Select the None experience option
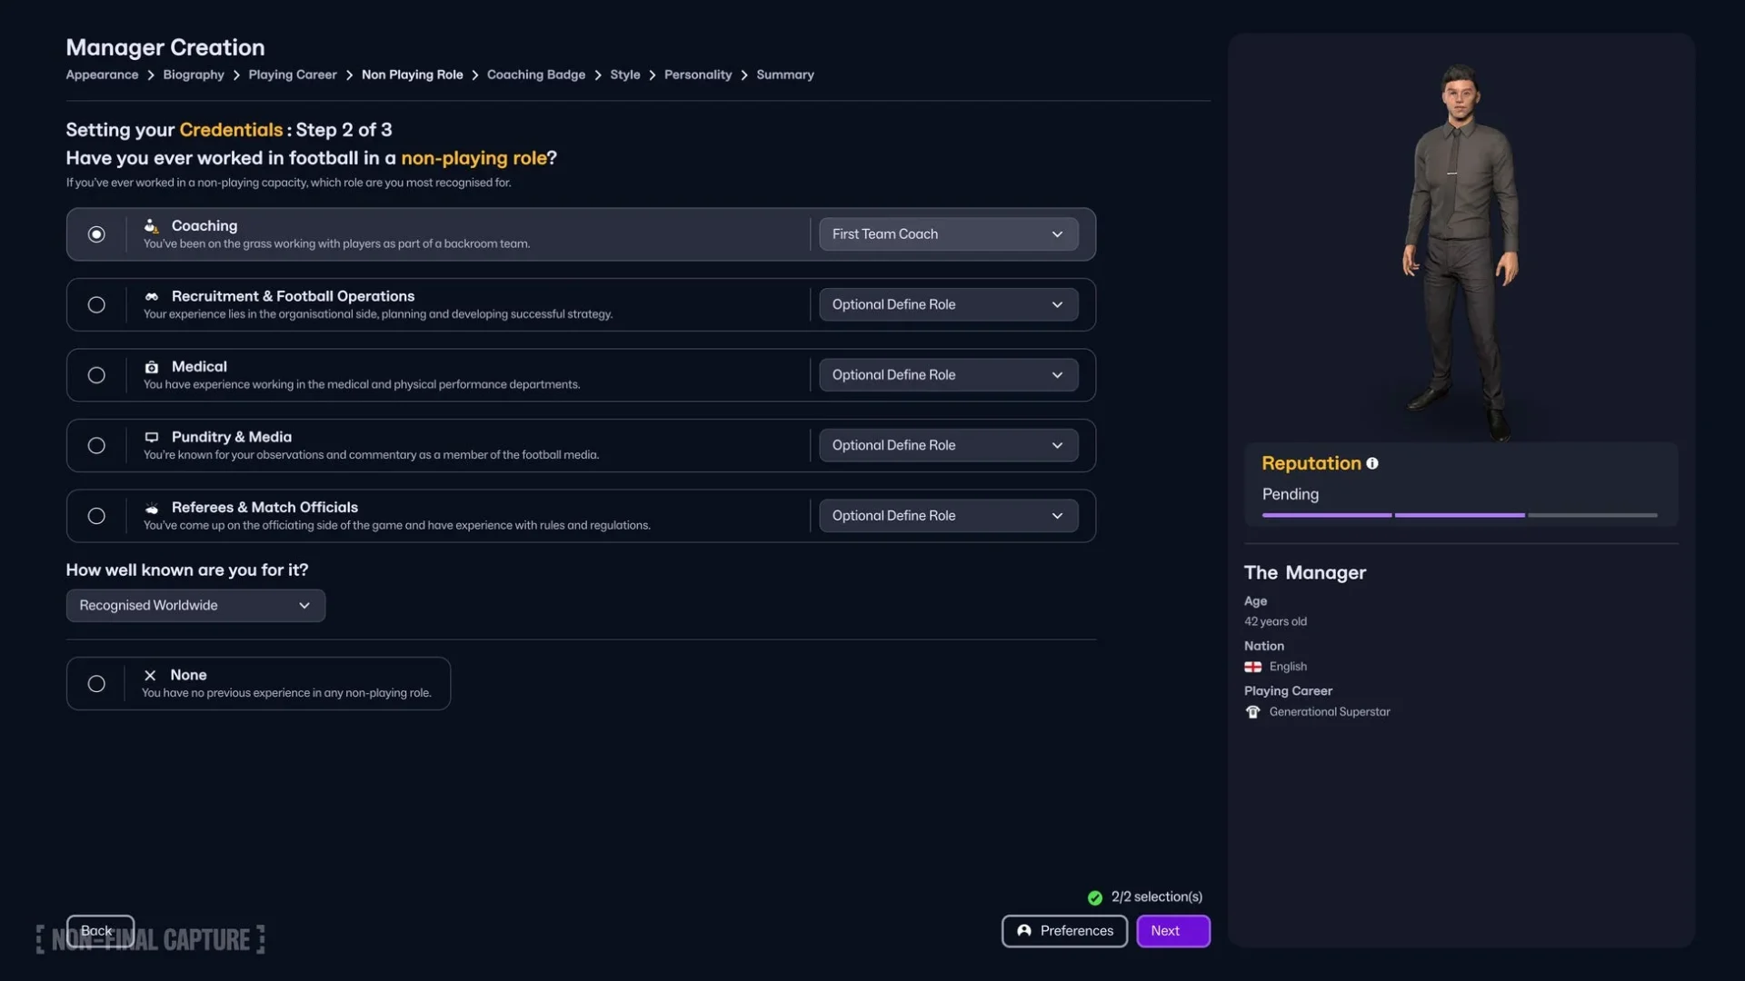The image size is (1745, 981). pyautogui.click(x=95, y=683)
